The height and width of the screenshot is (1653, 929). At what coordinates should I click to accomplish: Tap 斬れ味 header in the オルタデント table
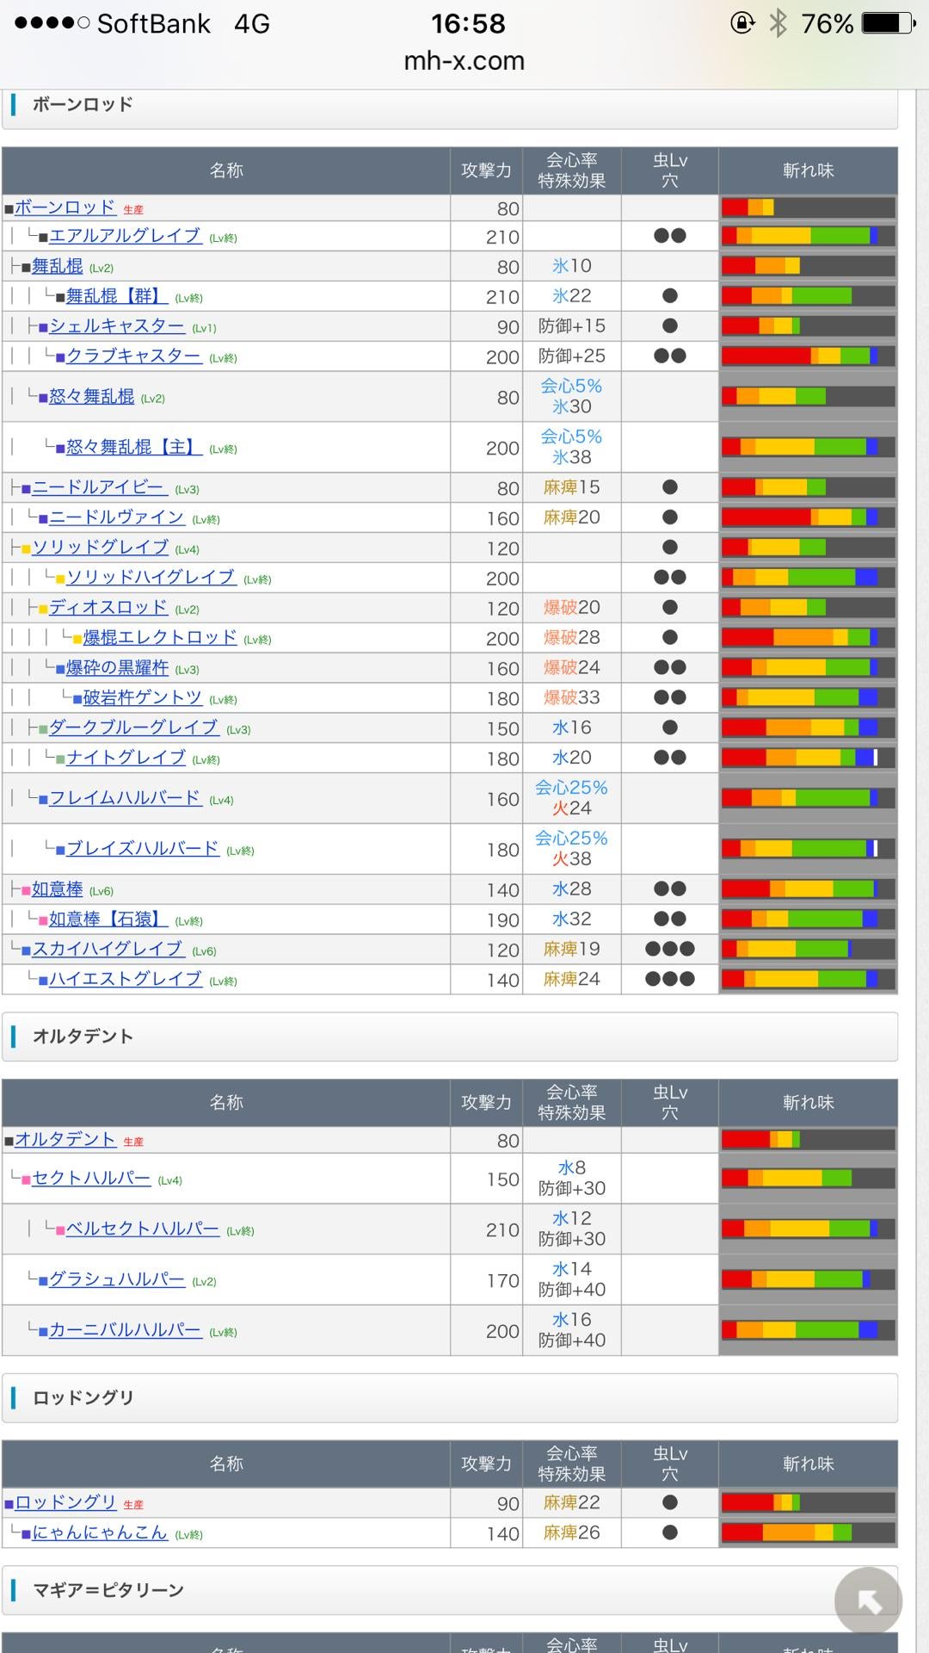pos(808,1103)
